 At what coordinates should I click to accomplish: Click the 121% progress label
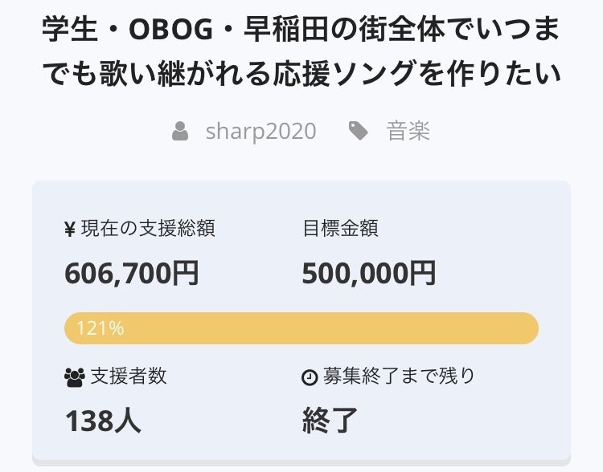point(100,328)
